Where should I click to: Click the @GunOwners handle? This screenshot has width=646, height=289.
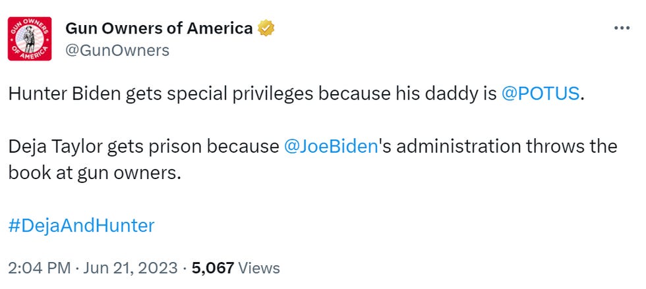pyautogui.click(x=117, y=50)
